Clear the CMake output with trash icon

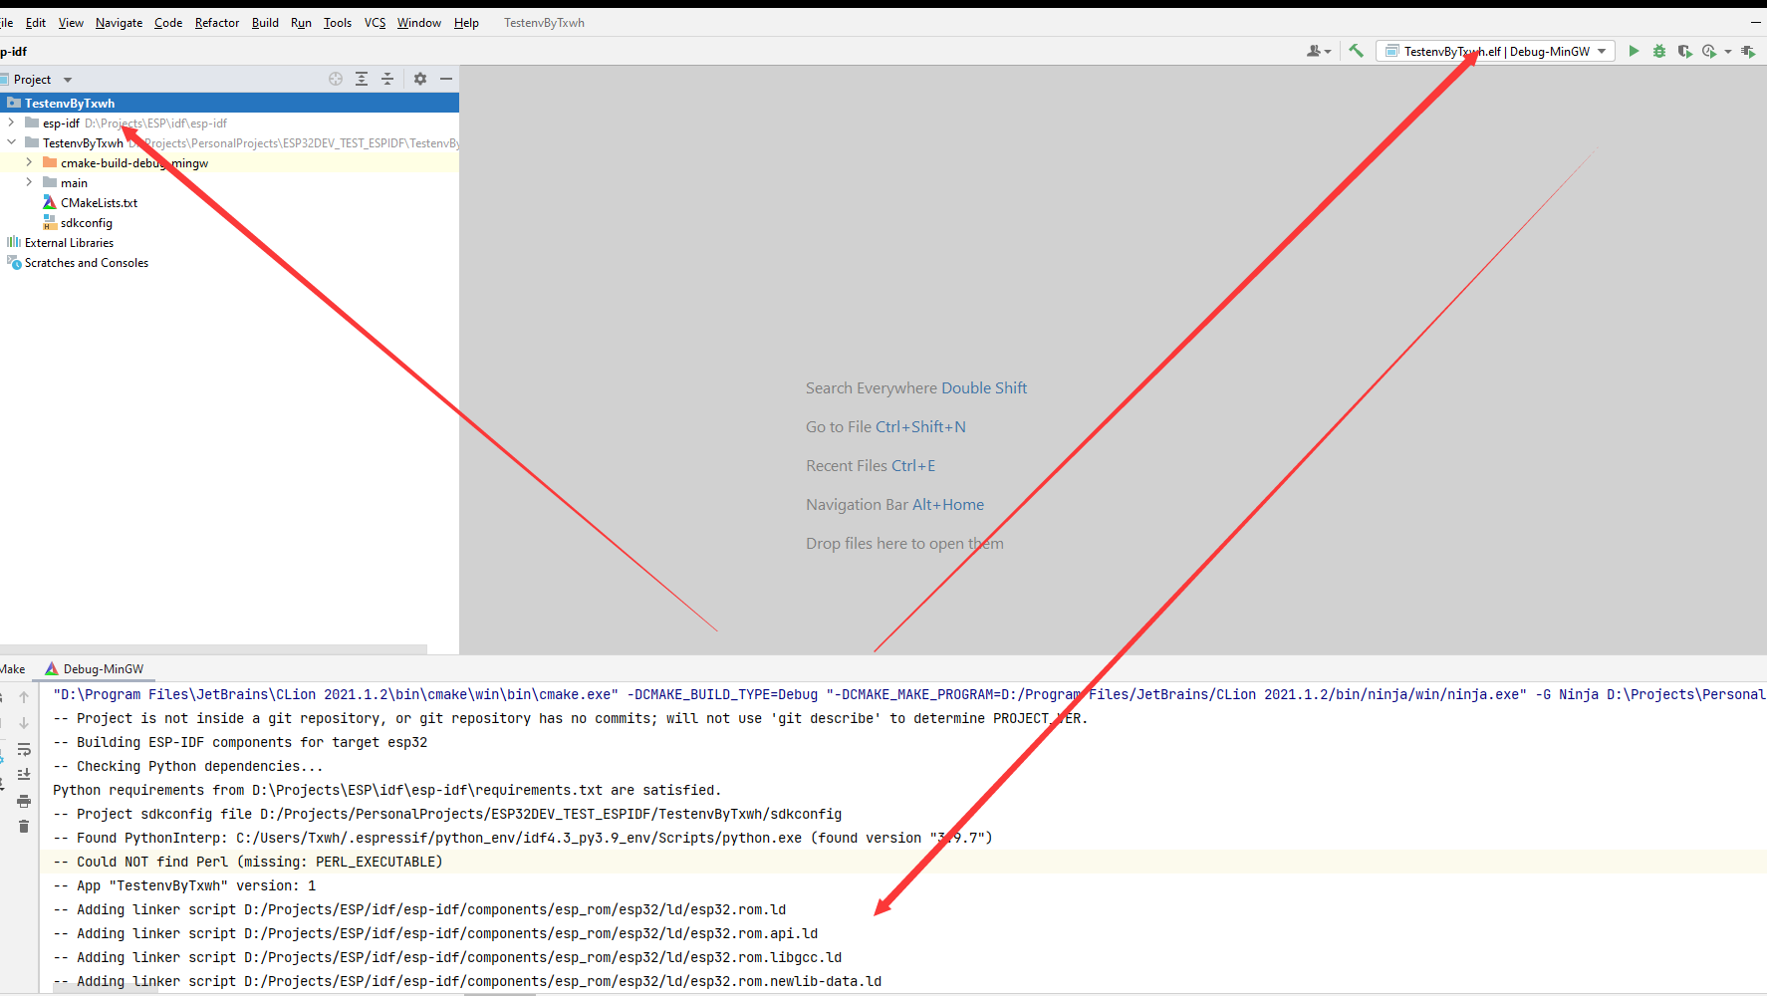pos(24,826)
